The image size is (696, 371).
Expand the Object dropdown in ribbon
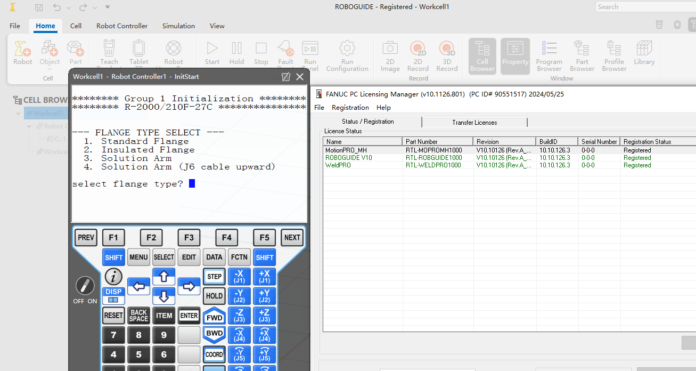tap(50, 69)
